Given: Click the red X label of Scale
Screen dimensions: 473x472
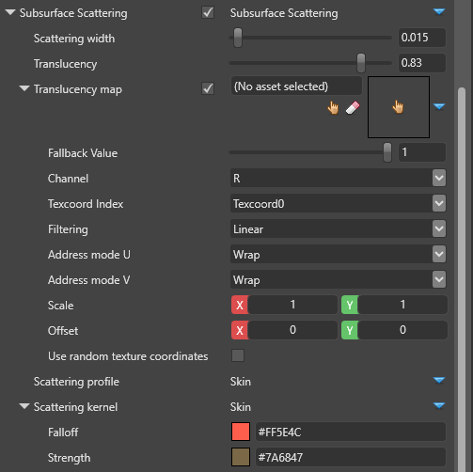Looking at the screenshot, I should click(x=240, y=305).
